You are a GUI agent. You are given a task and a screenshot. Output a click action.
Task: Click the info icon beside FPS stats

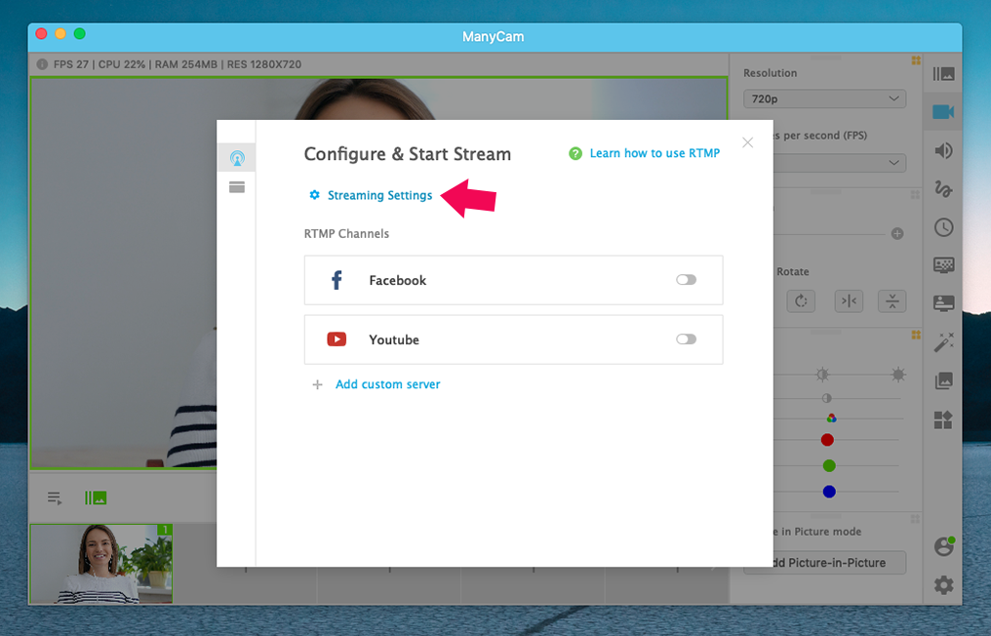point(42,64)
